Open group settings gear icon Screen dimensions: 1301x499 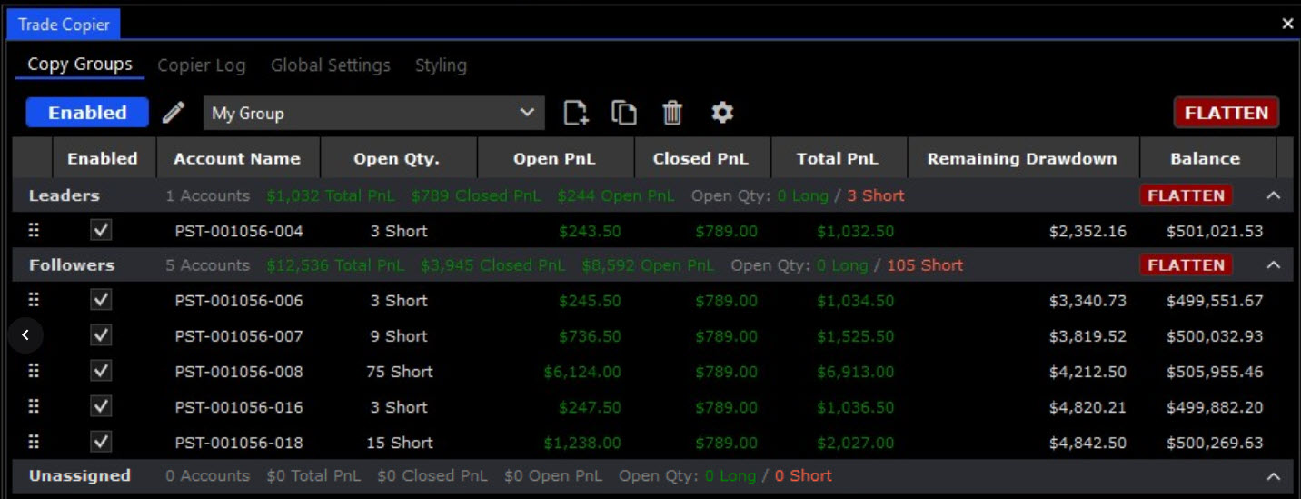(722, 113)
